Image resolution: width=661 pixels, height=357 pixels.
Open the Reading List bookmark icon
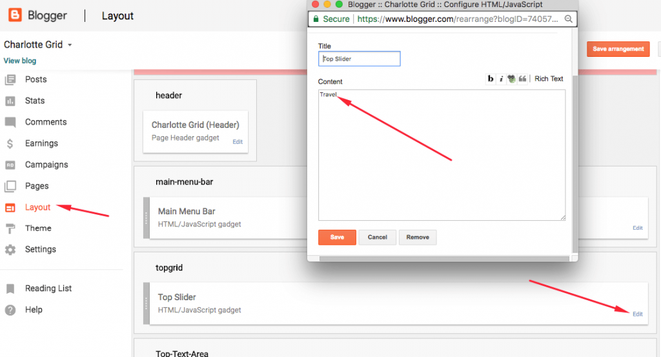point(10,289)
